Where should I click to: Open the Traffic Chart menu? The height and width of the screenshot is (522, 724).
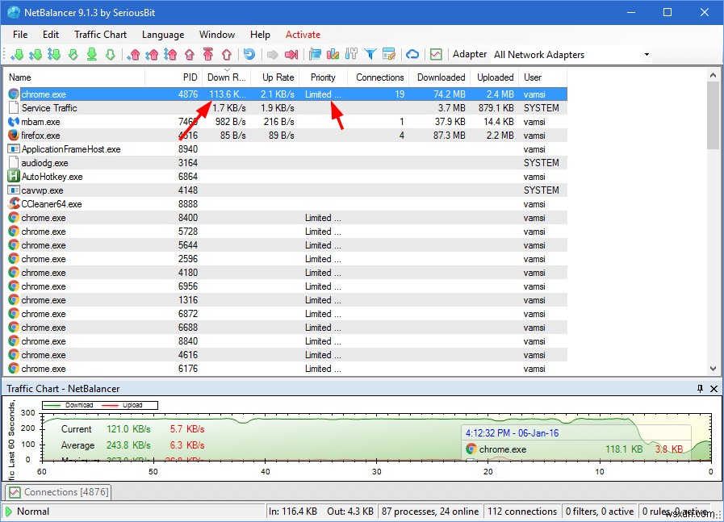coord(100,35)
